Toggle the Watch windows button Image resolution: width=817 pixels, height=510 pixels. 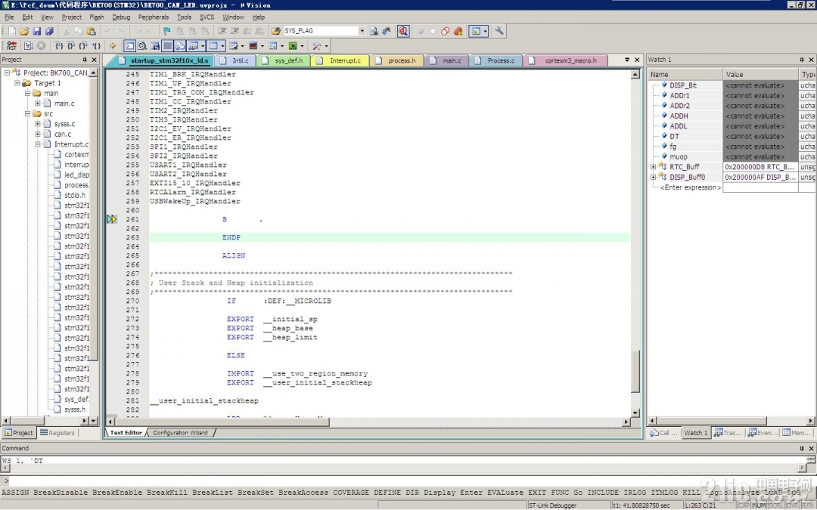pos(194,46)
